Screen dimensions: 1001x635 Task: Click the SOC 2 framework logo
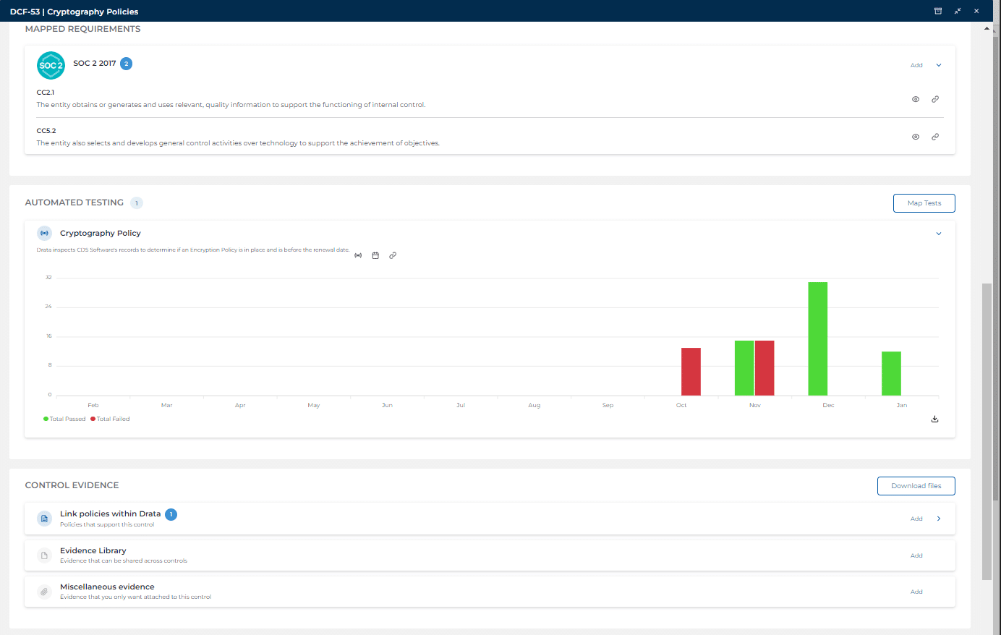(x=51, y=65)
